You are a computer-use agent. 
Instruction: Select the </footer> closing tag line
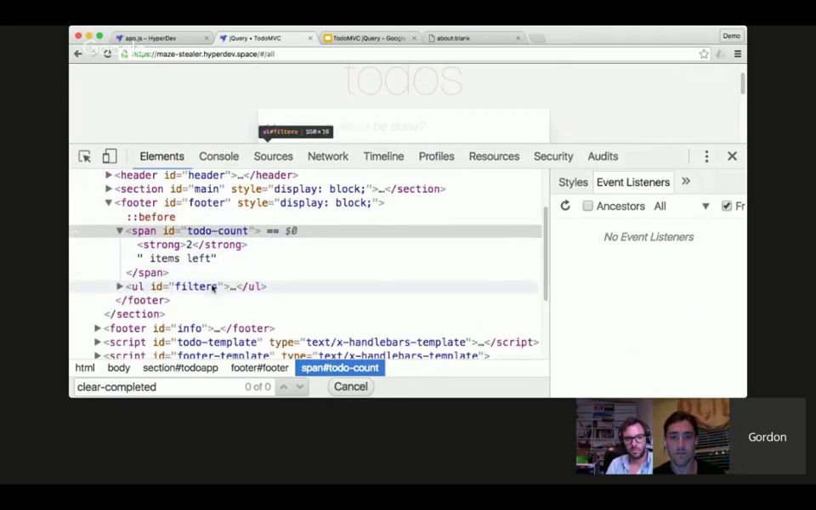pos(143,300)
